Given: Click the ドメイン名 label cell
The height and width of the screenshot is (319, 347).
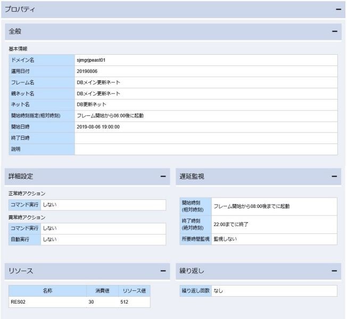Looking at the screenshot, I should pyautogui.click(x=42, y=60).
